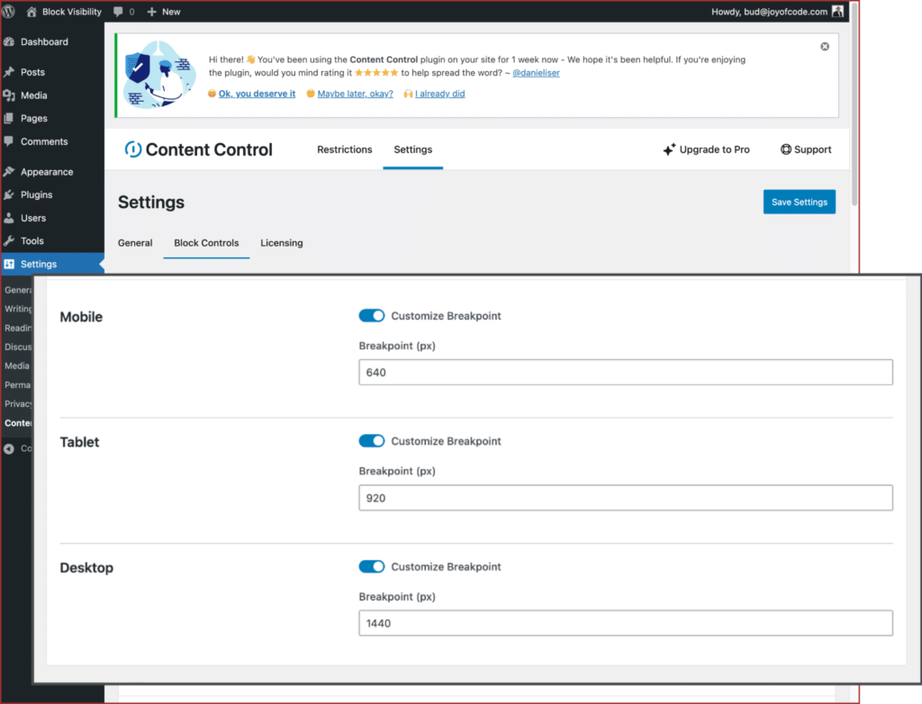Switch to the Licensing tab
Image resolution: width=922 pixels, height=704 pixels.
(282, 243)
